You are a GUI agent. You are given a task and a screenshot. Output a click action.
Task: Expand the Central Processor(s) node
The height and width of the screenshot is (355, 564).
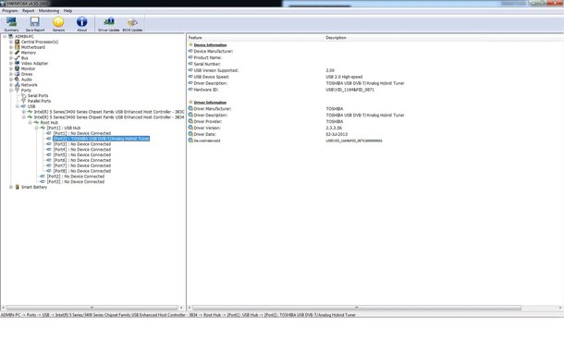(x=11, y=42)
